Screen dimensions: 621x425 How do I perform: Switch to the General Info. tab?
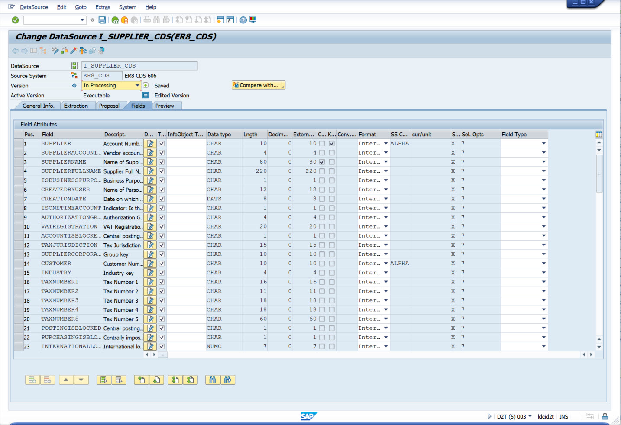tap(38, 106)
